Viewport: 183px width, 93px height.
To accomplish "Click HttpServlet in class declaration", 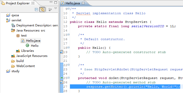I will click(136, 22).
